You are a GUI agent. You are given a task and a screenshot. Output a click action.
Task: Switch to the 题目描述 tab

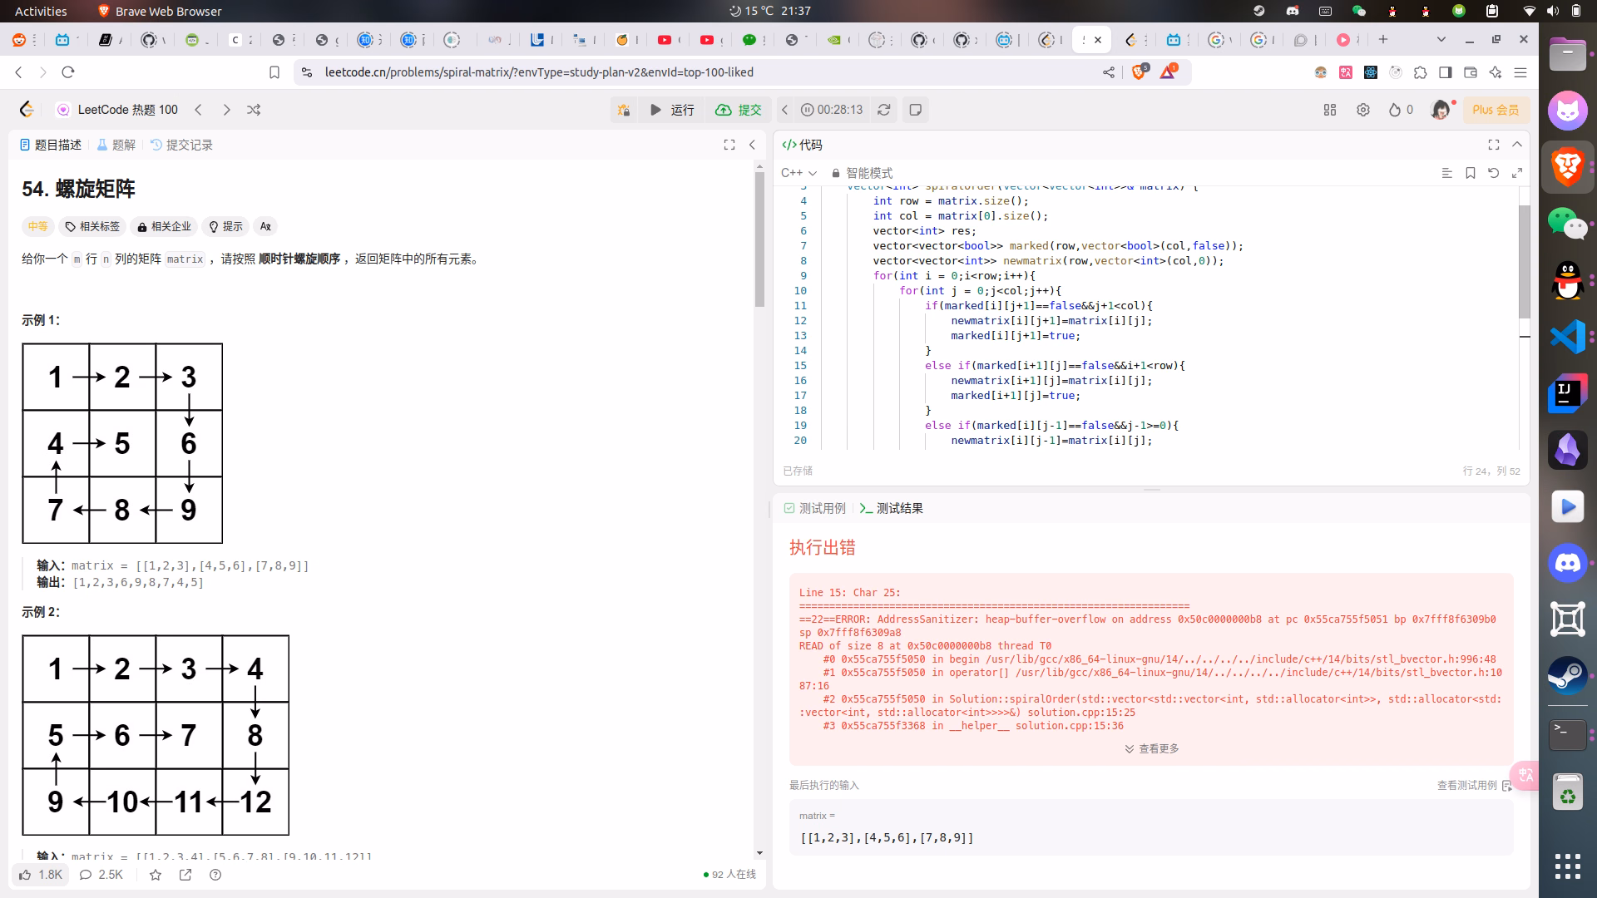pyautogui.click(x=51, y=145)
